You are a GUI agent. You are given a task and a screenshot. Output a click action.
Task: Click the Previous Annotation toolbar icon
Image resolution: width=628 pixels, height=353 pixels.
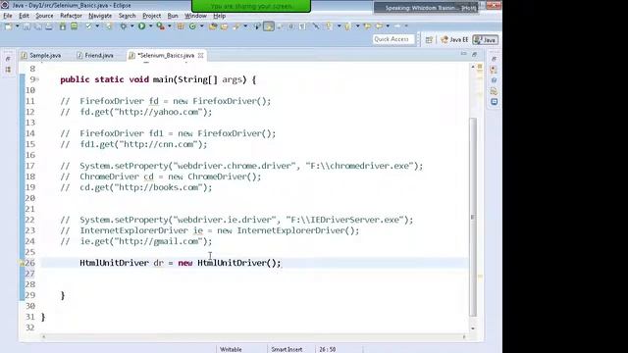(346, 26)
